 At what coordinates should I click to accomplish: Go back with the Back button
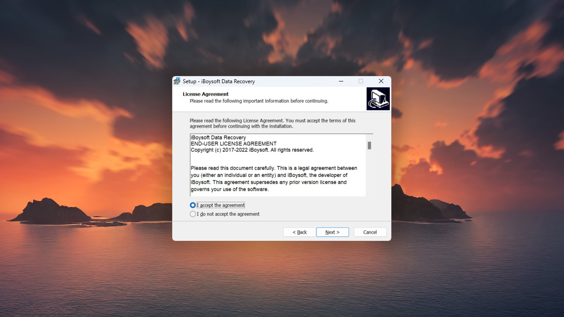pos(300,232)
